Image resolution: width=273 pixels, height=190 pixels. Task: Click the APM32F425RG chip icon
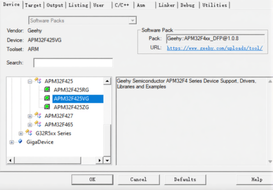[47, 90]
